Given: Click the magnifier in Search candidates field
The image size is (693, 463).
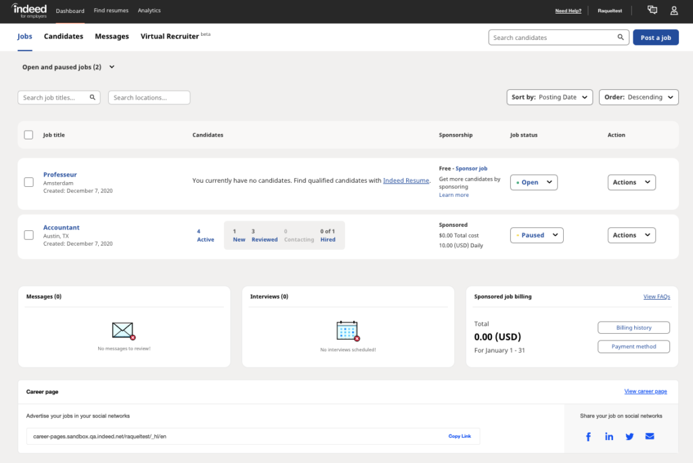Looking at the screenshot, I should pyautogui.click(x=621, y=37).
